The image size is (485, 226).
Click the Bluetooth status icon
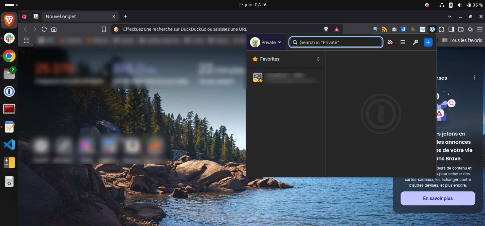pos(451,5)
